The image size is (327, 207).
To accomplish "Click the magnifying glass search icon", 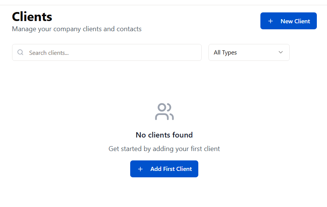I will (x=20, y=53).
